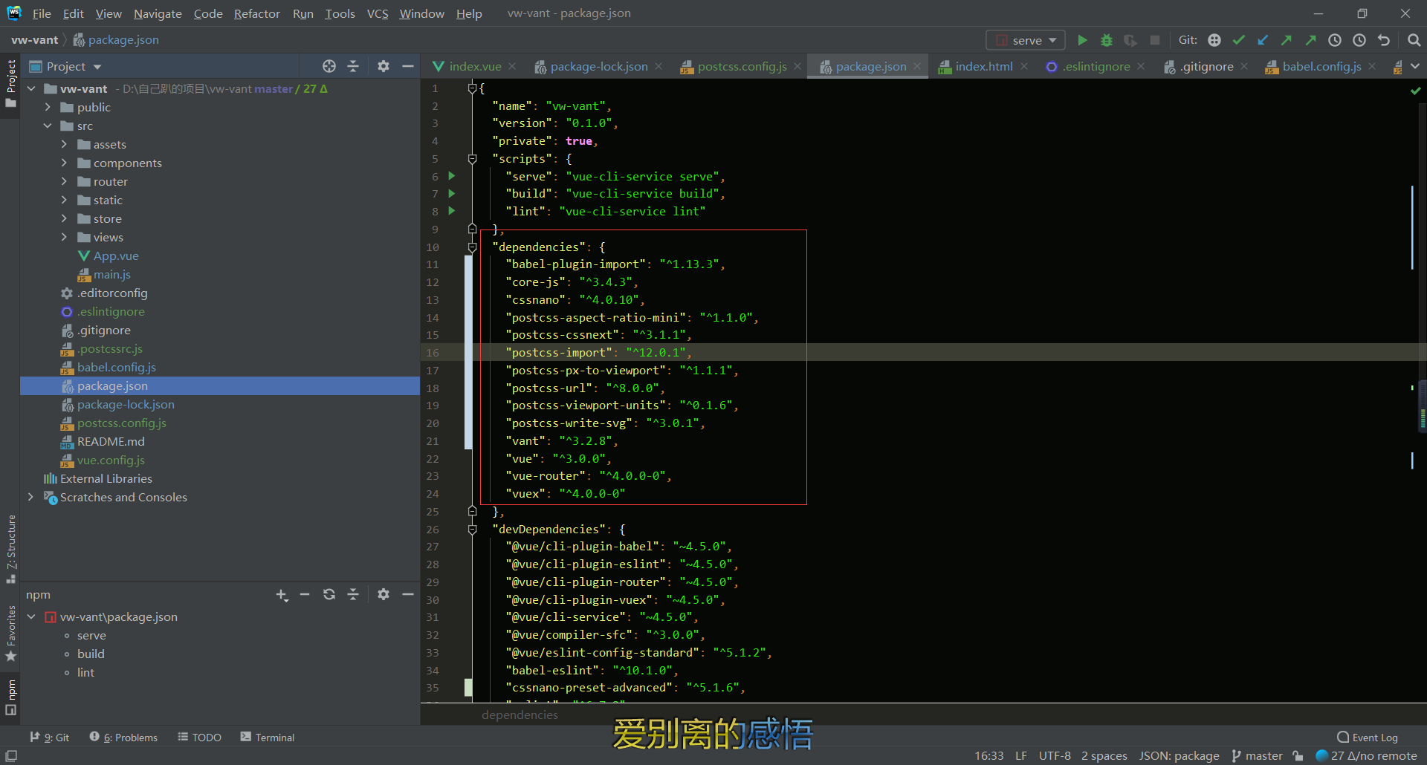Expand the views folder
Image resolution: width=1427 pixels, height=765 pixels.
pos(64,237)
